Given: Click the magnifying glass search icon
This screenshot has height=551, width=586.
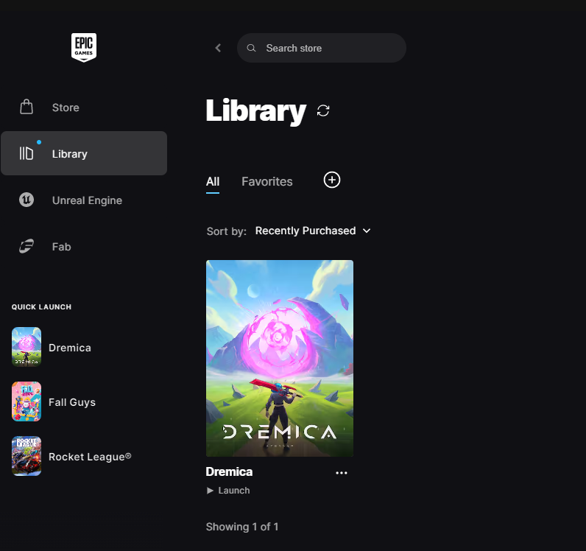Looking at the screenshot, I should pos(252,48).
